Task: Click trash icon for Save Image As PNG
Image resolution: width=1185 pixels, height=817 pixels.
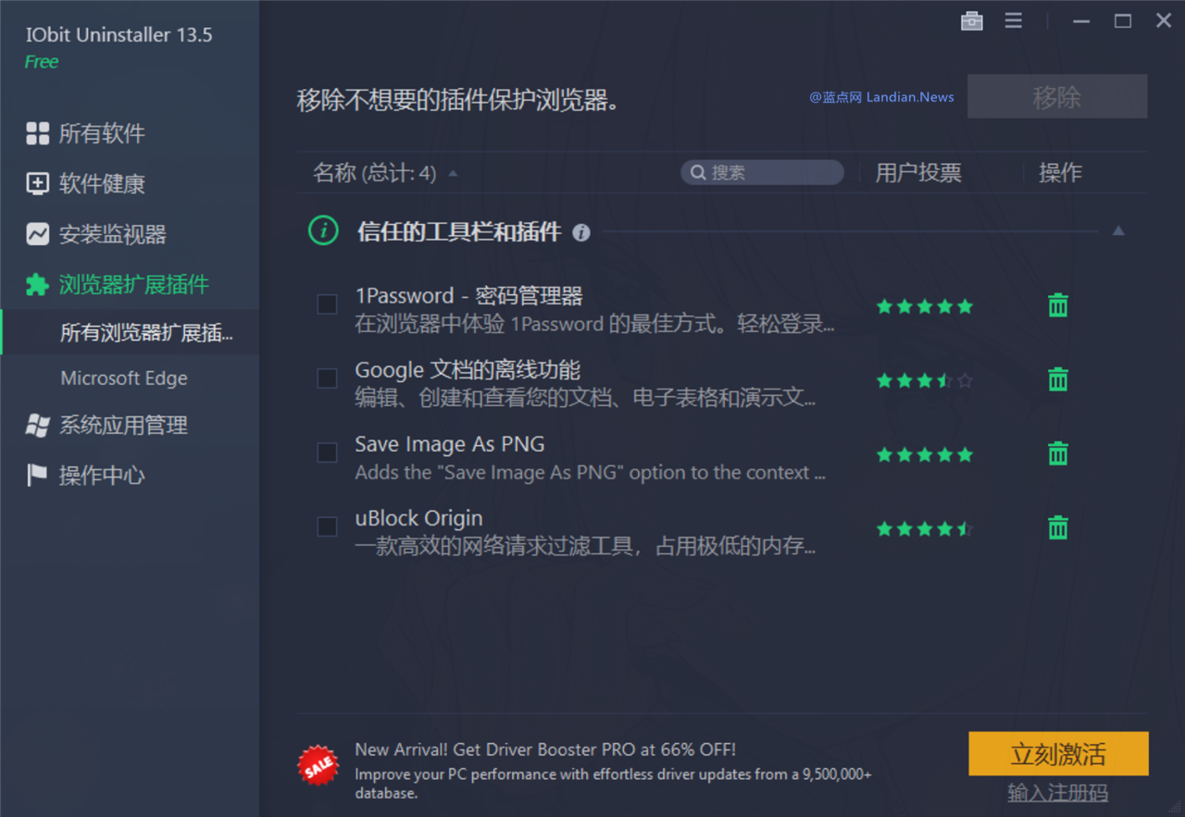Action: pos(1058,453)
